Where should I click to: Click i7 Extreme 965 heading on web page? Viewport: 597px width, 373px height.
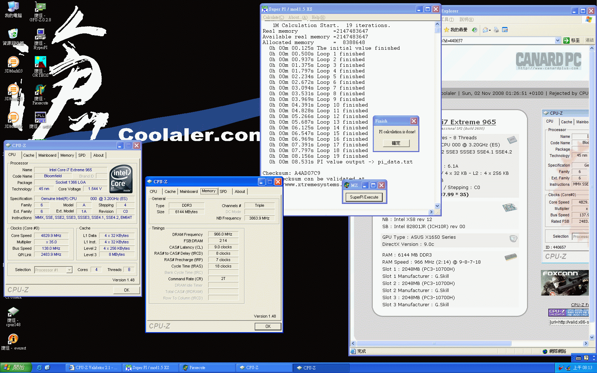[x=469, y=122]
